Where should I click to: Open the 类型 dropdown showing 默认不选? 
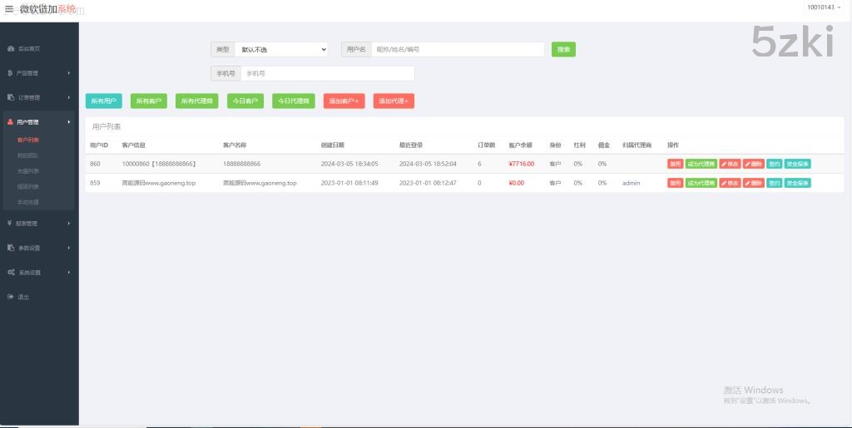(x=281, y=50)
